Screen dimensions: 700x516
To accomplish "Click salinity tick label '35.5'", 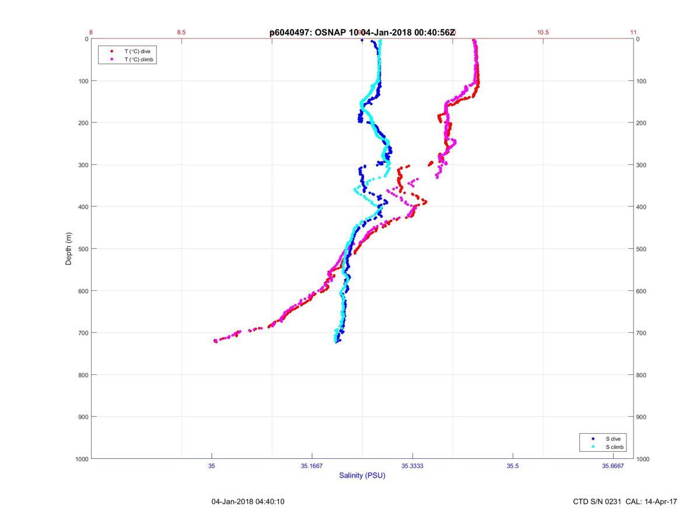I will point(513,465).
